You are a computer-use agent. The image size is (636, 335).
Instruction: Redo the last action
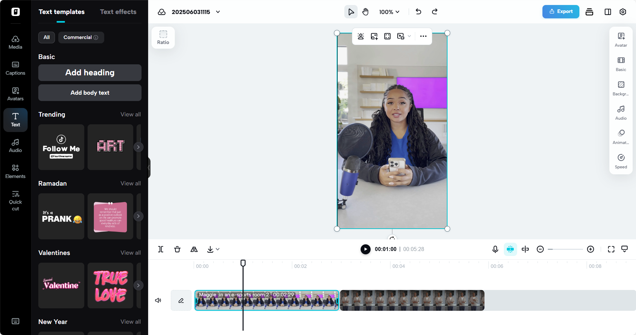[435, 12]
